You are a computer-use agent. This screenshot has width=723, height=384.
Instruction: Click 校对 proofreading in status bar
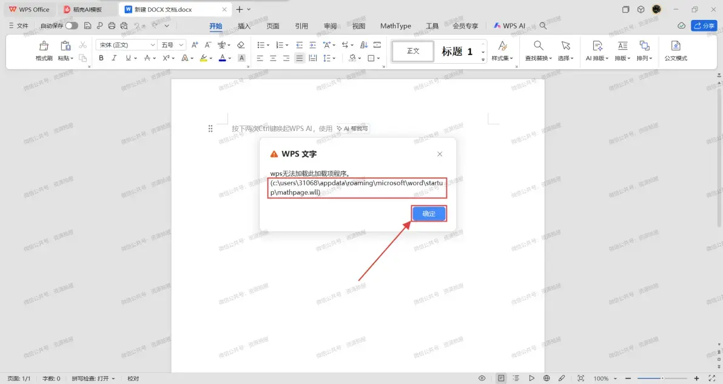point(133,379)
